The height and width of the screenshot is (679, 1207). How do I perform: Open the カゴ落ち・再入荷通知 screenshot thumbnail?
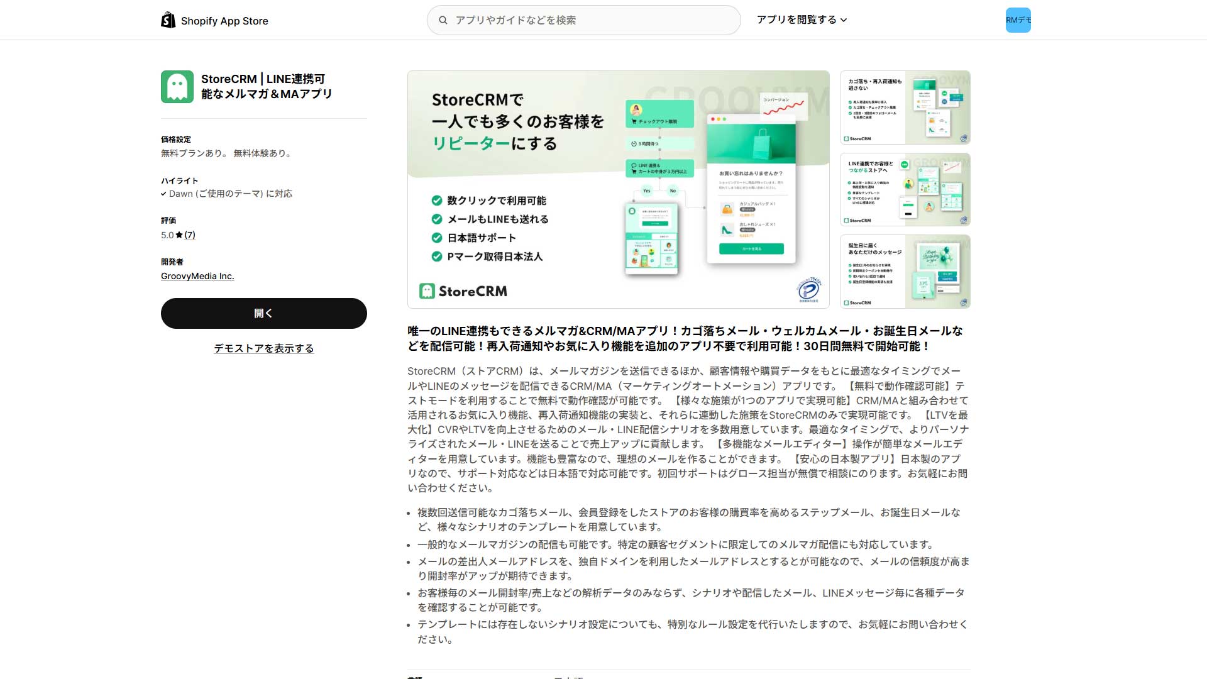coord(905,108)
